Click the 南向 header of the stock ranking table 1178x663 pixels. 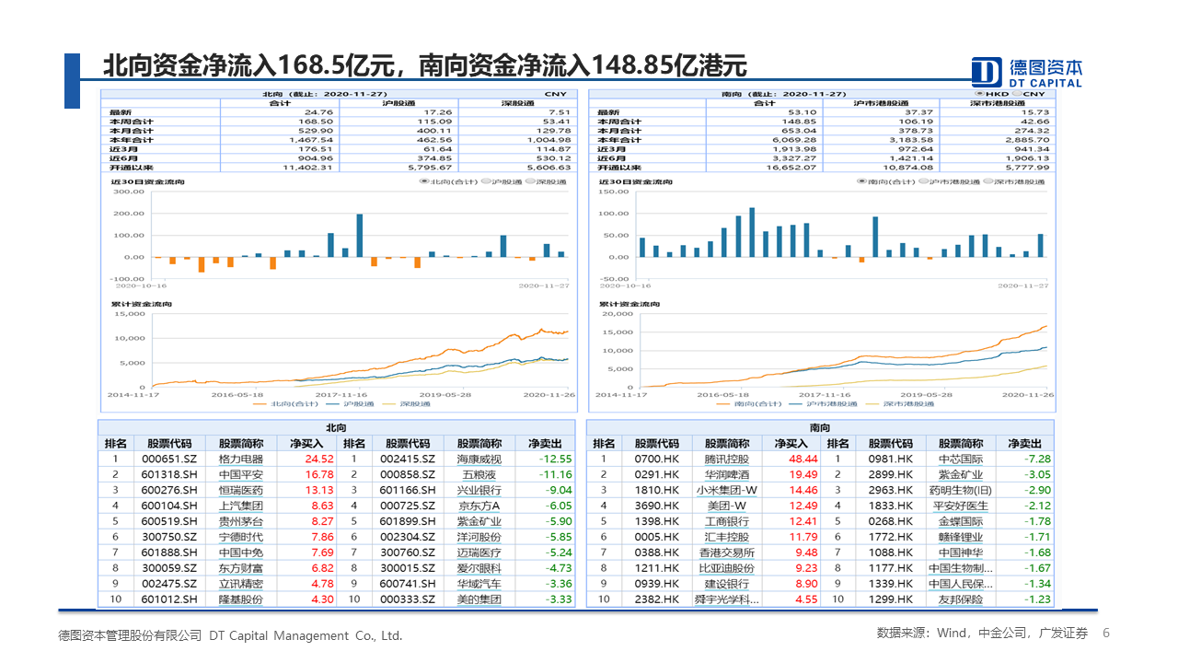click(x=820, y=428)
